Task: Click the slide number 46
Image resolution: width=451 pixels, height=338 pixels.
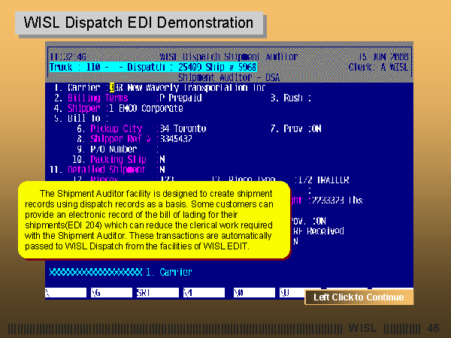Action: pyautogui.click(x=433, y=328)
